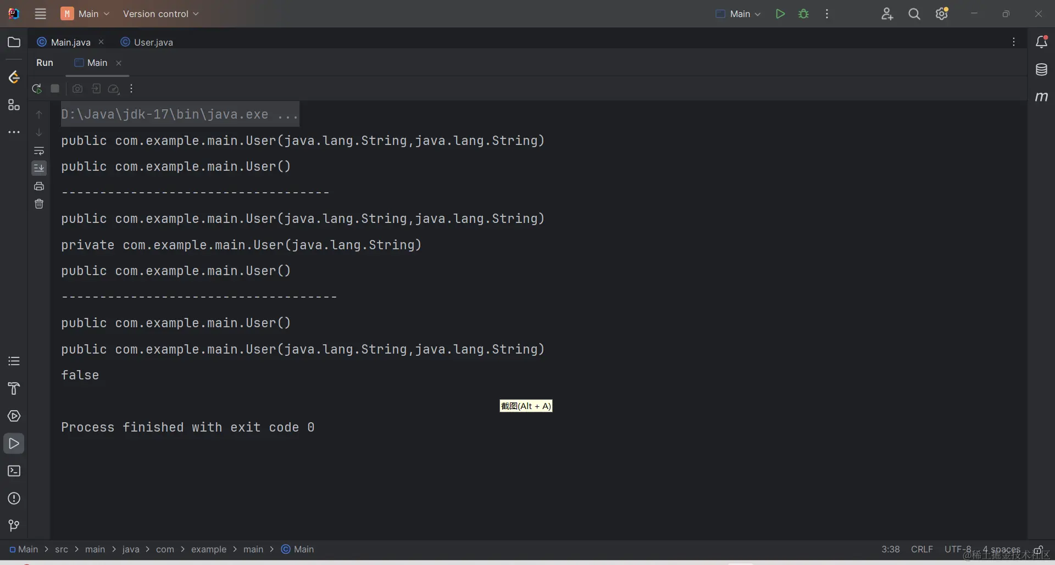Click the 'false' output line
This screenshot has height=565, width=1055.
click(80, 375)
